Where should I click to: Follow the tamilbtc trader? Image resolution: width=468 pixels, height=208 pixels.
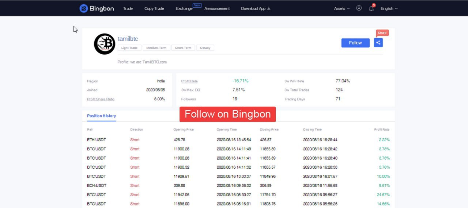(355, 43)
